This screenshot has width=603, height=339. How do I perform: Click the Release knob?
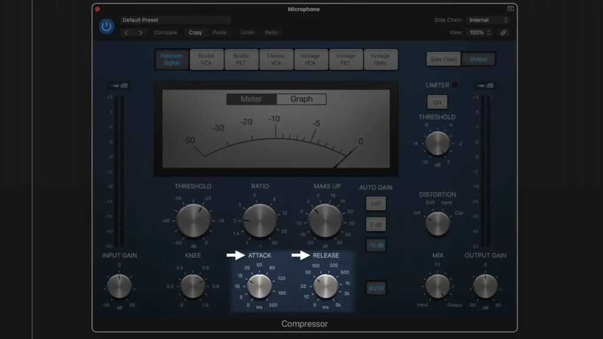(x=326, y=287)
